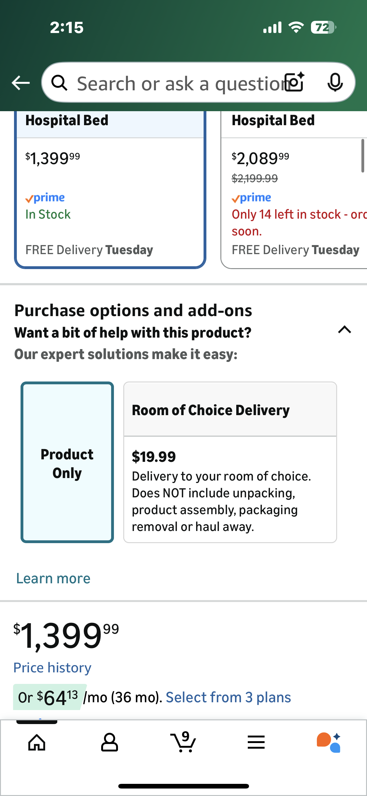Tap the $64.13 monthly payment badge
Viewport: 367px width, 796px height.
49,697
